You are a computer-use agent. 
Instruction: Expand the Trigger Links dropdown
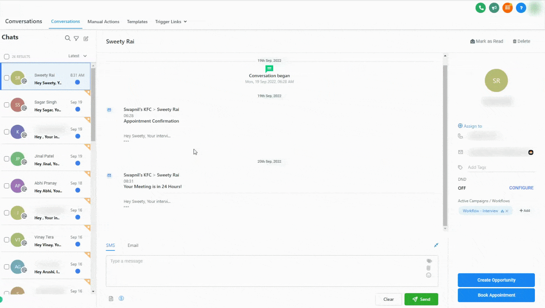pyautogui.click(x=171, y=22)
